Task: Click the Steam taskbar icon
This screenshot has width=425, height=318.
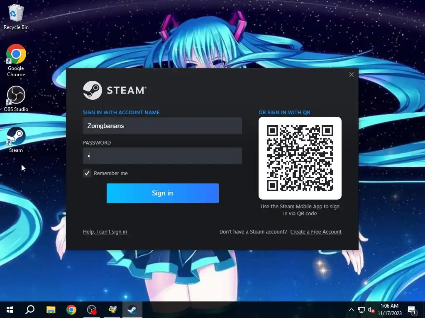Action: (132, 310)
